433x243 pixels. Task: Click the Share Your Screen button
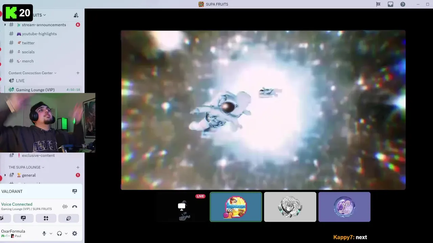tap(23, 218)
